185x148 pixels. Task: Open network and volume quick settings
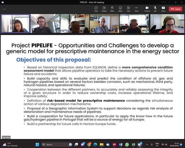tap(164, 144)
